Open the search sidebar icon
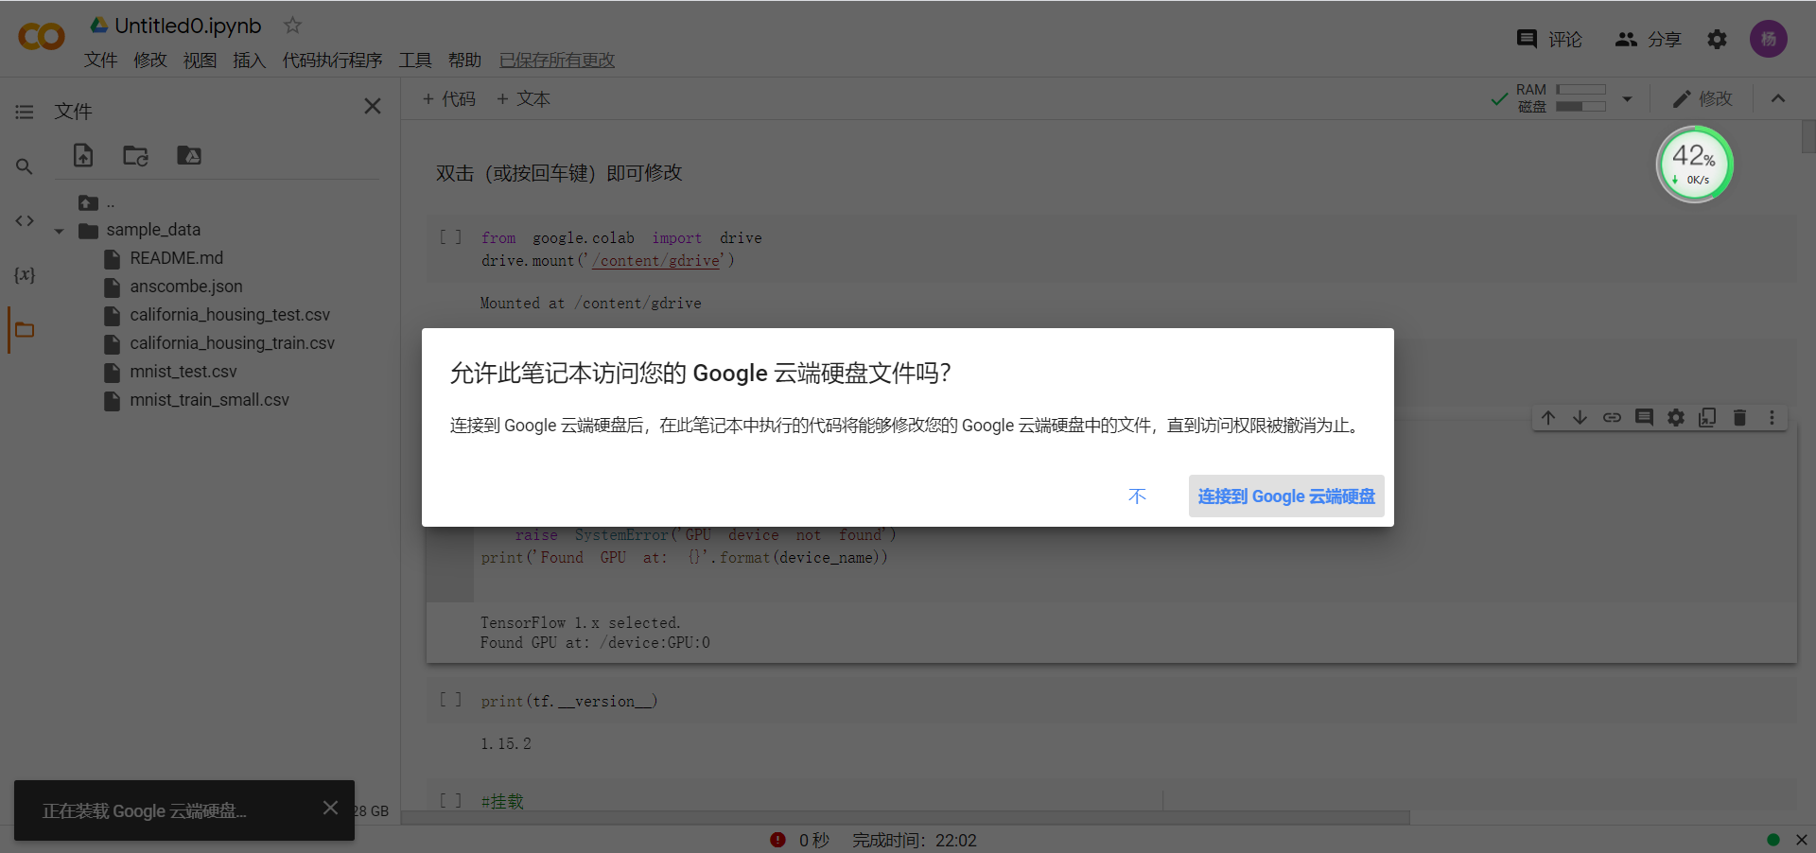 [x=25, y=166]
